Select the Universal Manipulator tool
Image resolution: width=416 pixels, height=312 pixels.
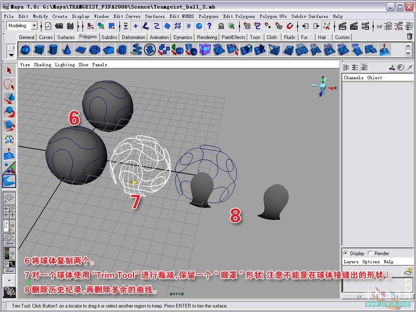(x=9, y=140)
